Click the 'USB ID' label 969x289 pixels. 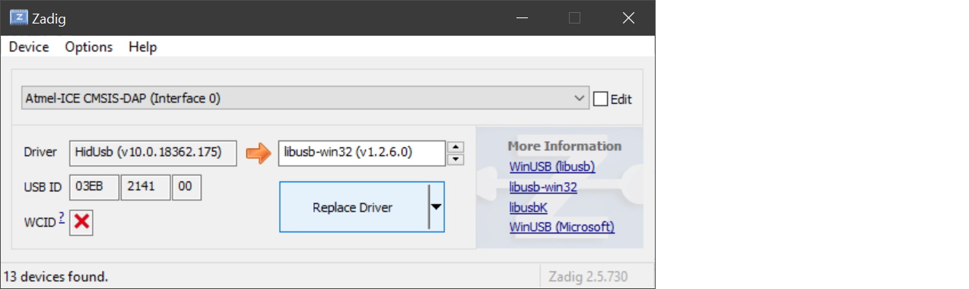[x=43, y=187]
